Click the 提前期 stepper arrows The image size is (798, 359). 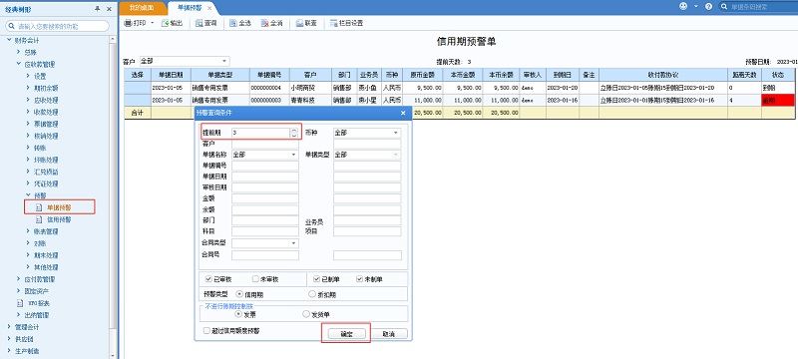click(293, 133)
